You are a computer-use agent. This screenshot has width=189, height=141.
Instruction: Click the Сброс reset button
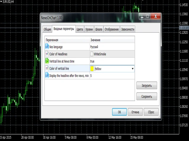click(151, 112)
